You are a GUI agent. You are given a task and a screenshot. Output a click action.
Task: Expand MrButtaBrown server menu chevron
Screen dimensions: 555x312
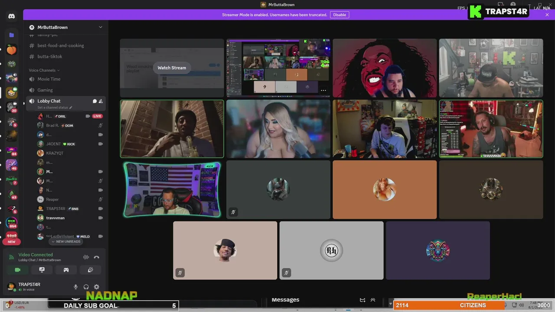pyautogui.click(x=101, y=27)
